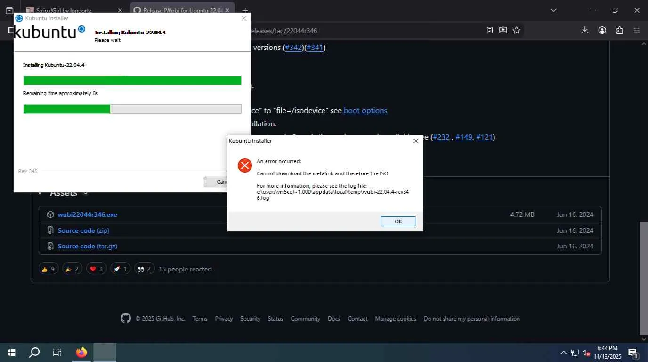This screenshot has width=648, height=362.
Task: Open issue link #342
Action: (x=293, y=48)
